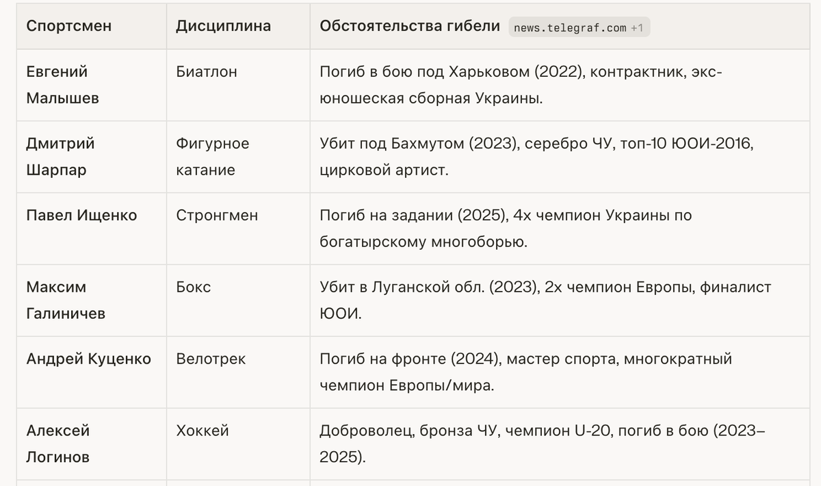The width and height of the screenshot is (821, 486).
Task: Click the Хоккей discipline cell
Action: pos(202,431)
